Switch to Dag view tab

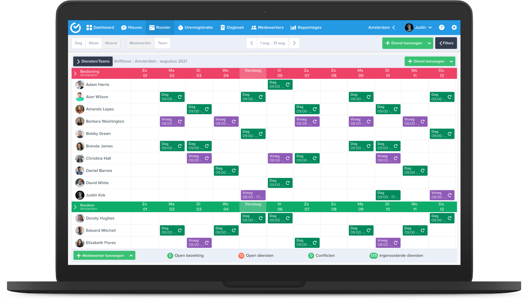pos(79,43)
